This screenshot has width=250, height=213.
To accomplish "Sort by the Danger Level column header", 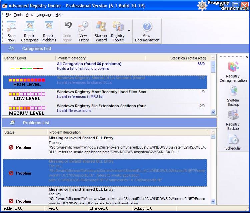I will coord(29,58).
